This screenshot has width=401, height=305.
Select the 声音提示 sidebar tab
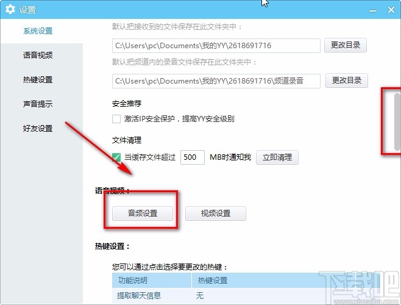pyautogui.click(x=38, y=104)
